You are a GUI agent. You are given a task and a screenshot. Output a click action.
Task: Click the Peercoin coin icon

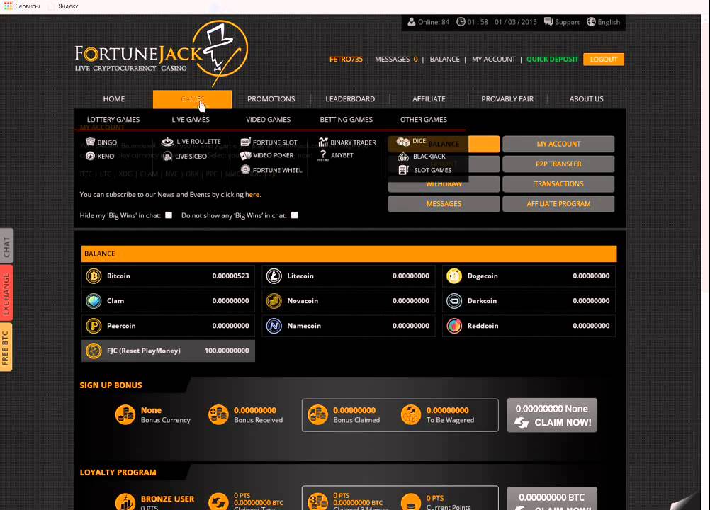94,326
